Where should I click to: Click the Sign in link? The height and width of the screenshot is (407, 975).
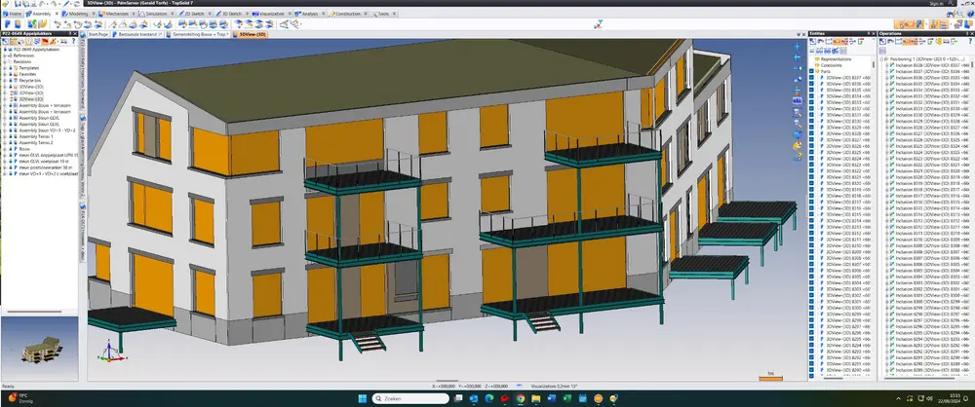(936, 4)
